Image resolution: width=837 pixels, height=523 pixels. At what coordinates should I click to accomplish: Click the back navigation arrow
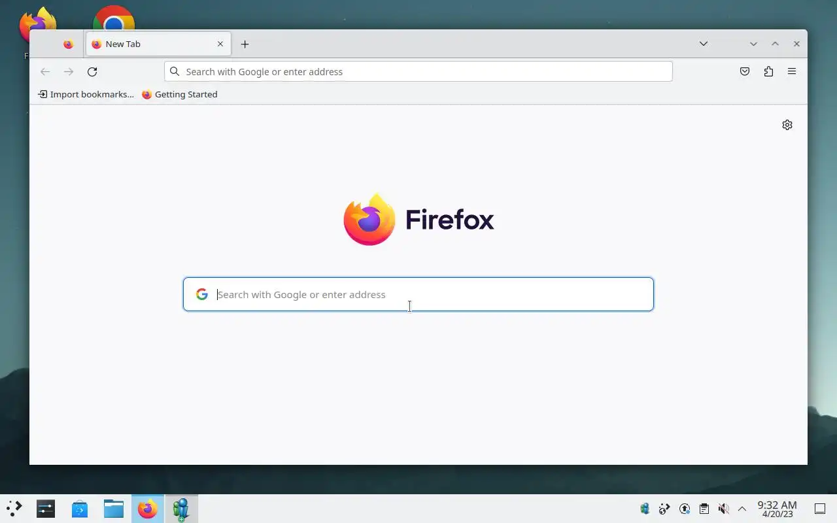click(45, 71)
